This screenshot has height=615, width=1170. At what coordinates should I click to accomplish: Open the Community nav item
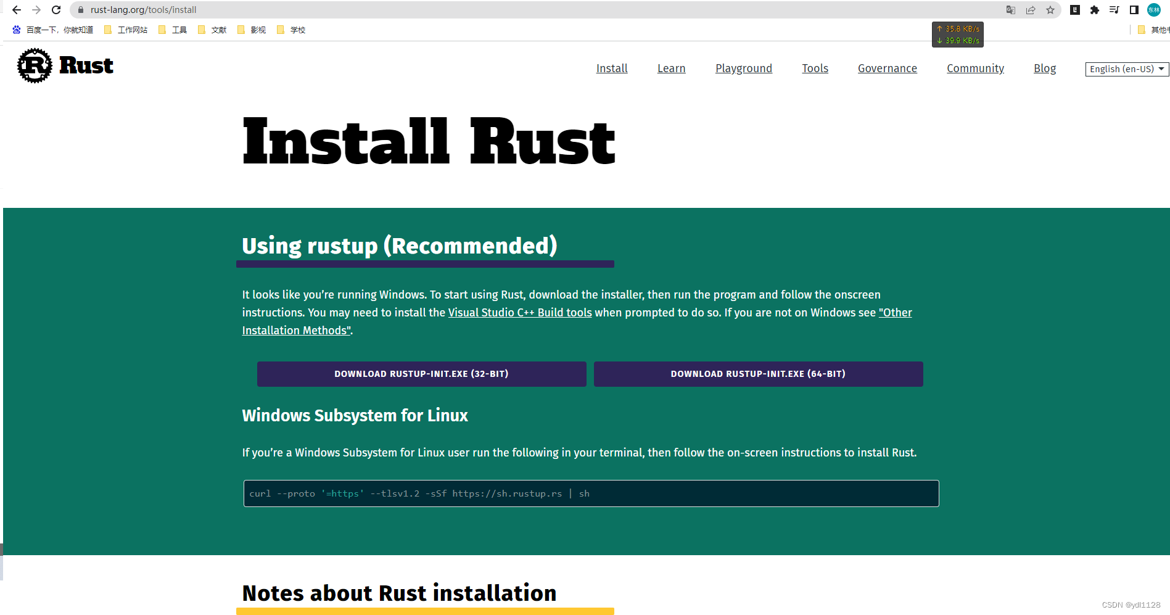coord(975,68)
